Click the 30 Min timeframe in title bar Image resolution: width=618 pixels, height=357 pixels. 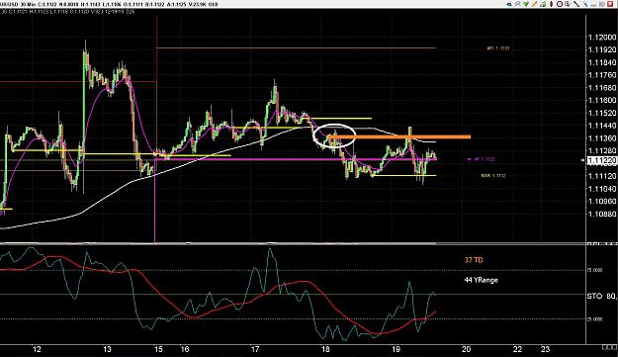click(x=29, y=4)
